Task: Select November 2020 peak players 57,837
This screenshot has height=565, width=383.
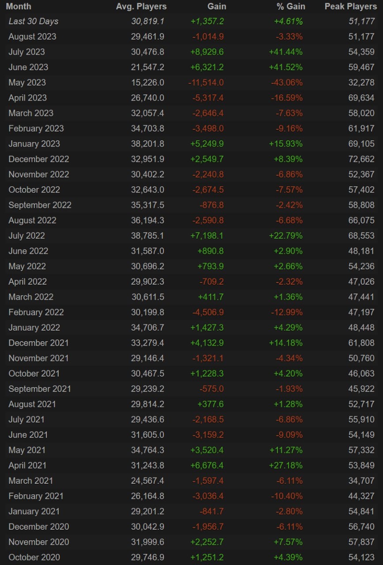Action: 361,542
